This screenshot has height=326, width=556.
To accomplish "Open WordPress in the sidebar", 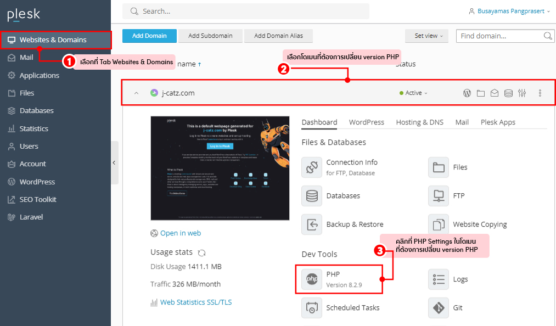I will click(x=31, y=182).
